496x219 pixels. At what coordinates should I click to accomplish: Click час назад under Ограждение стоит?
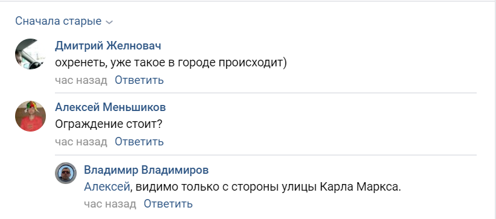coord(81,141)
